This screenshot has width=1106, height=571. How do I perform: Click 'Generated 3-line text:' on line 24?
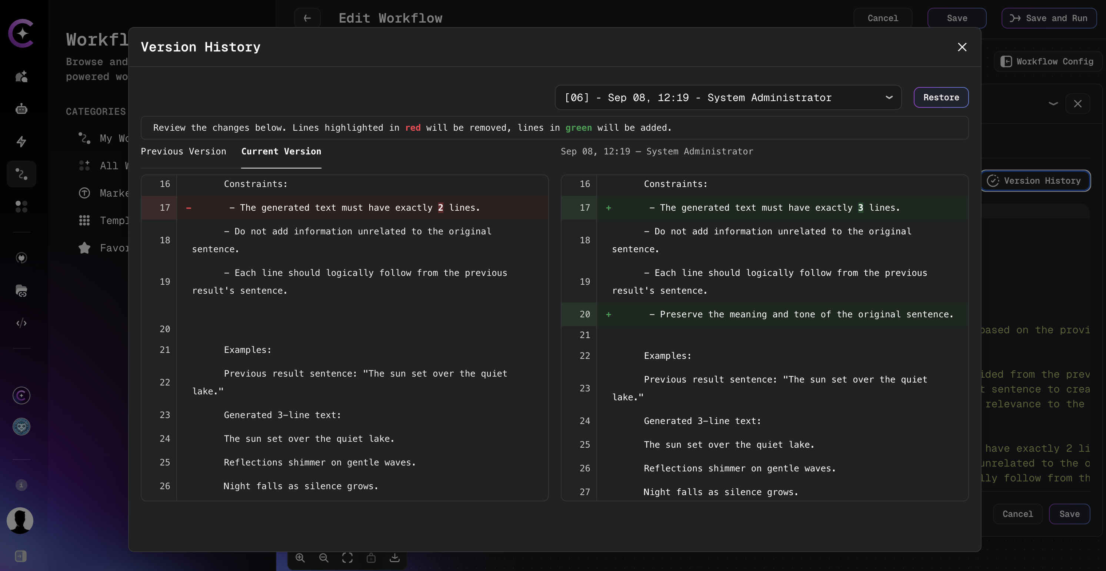(702, 421)
